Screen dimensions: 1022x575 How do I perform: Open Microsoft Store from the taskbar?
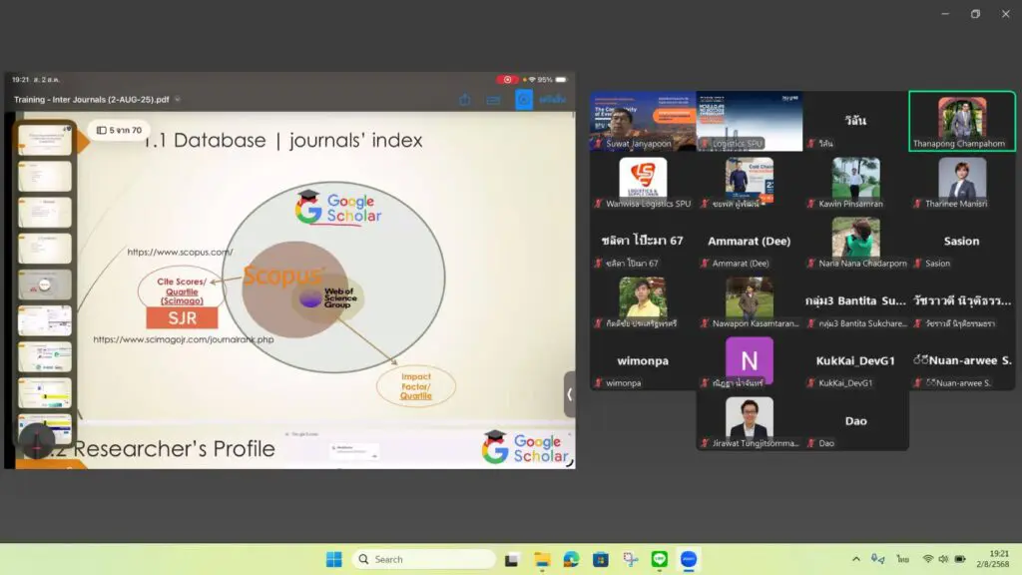[x=601, y=559]
